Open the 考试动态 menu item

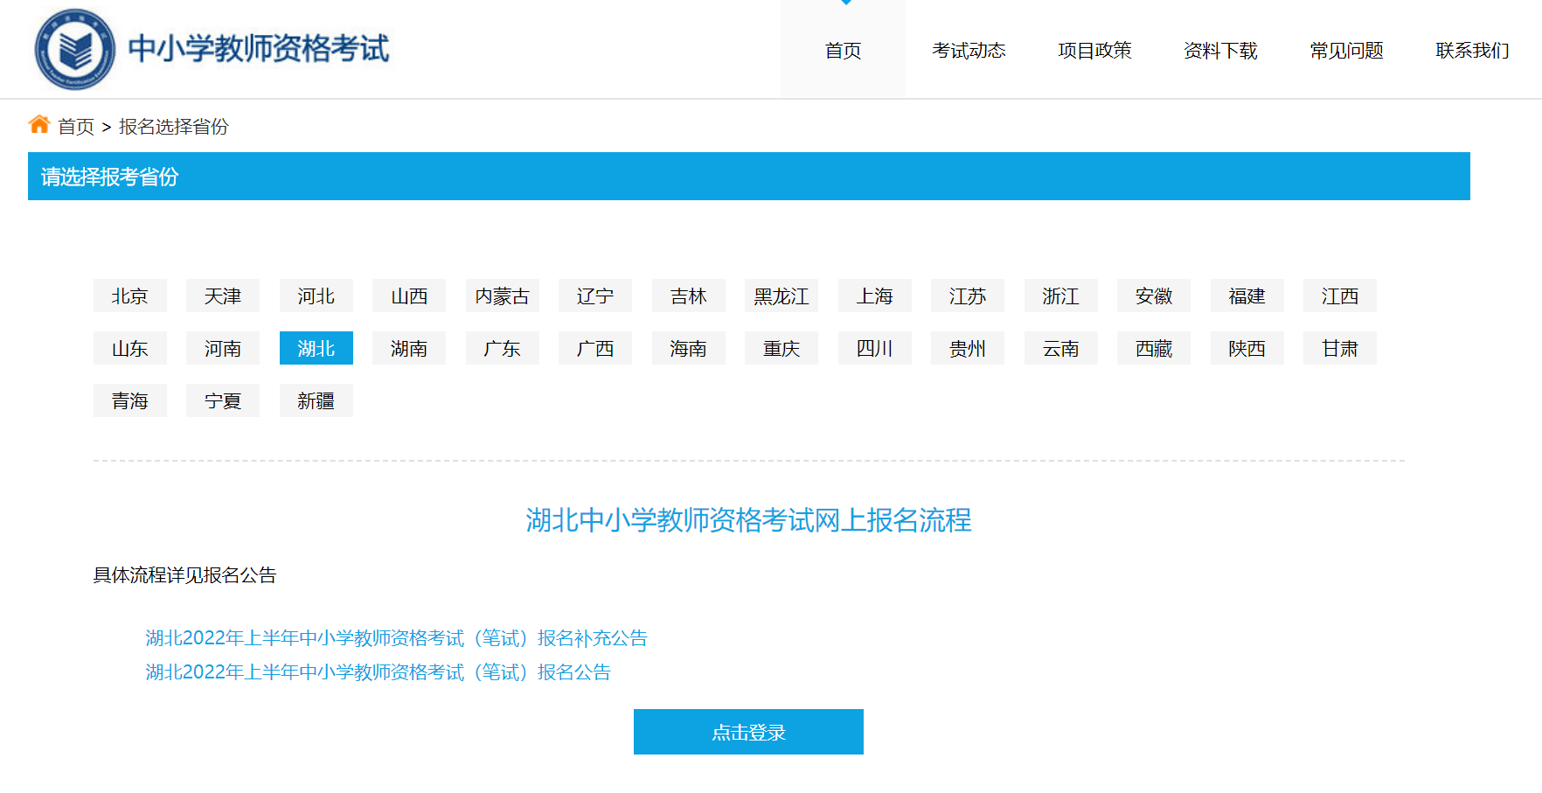pyautogui.click(x=969, y=51)
